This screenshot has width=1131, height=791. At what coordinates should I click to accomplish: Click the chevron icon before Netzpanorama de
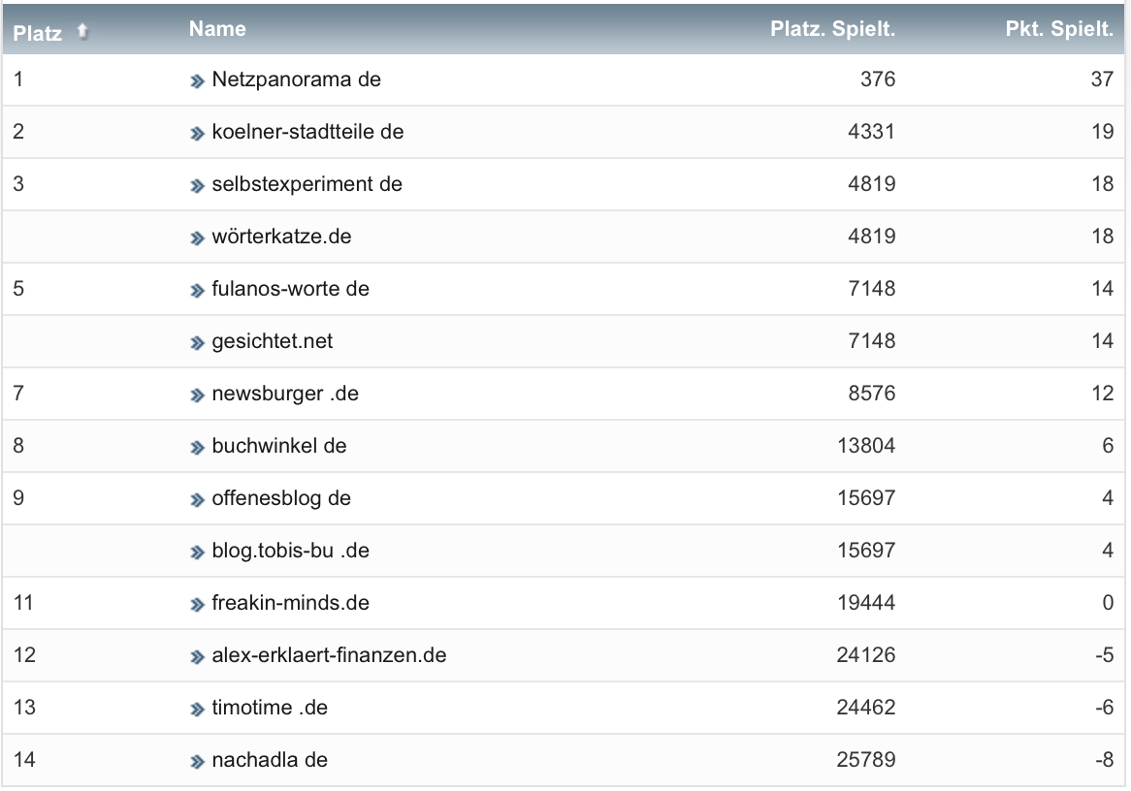pyautogui.click(x=198, y=81)
